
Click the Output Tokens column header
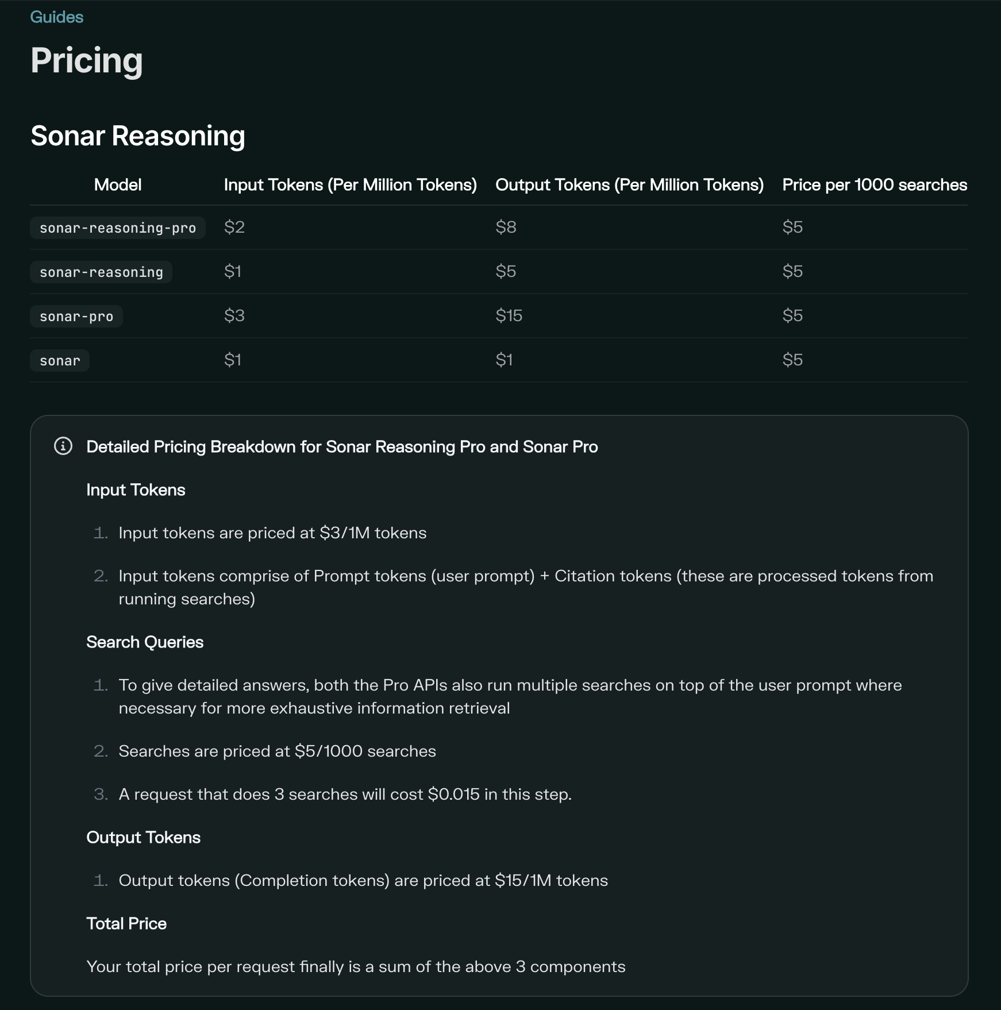click(x=629, y=185)
